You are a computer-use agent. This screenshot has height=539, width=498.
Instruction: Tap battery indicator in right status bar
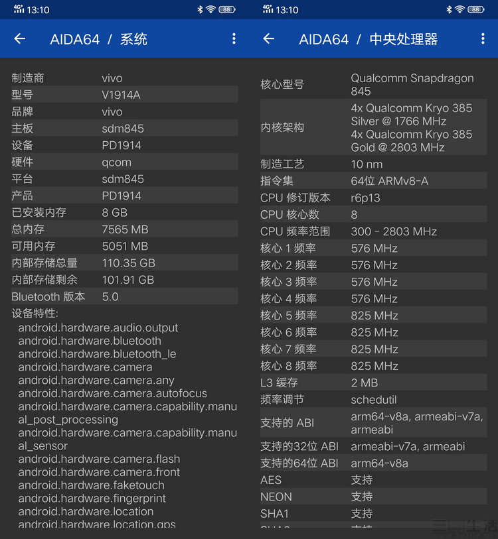[476, 10]
